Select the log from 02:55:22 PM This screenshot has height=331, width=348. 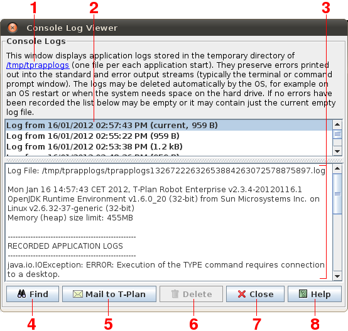[x=169, y=136]
